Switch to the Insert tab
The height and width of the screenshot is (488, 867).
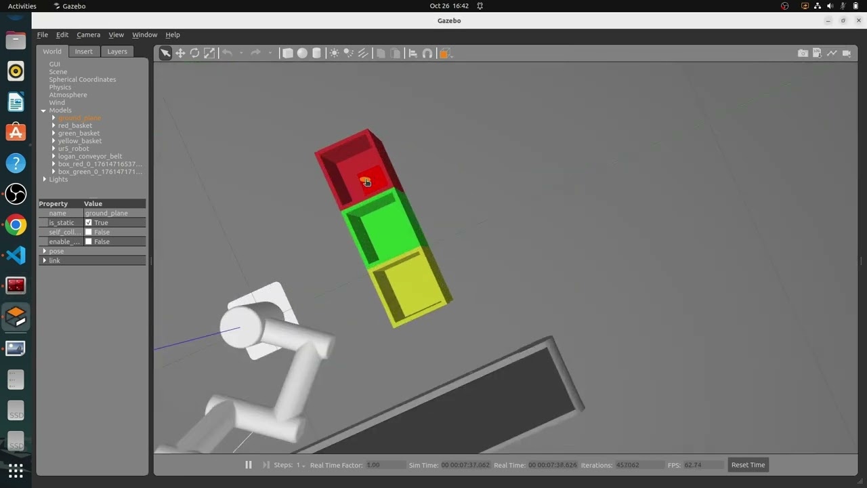coord(84,52)
